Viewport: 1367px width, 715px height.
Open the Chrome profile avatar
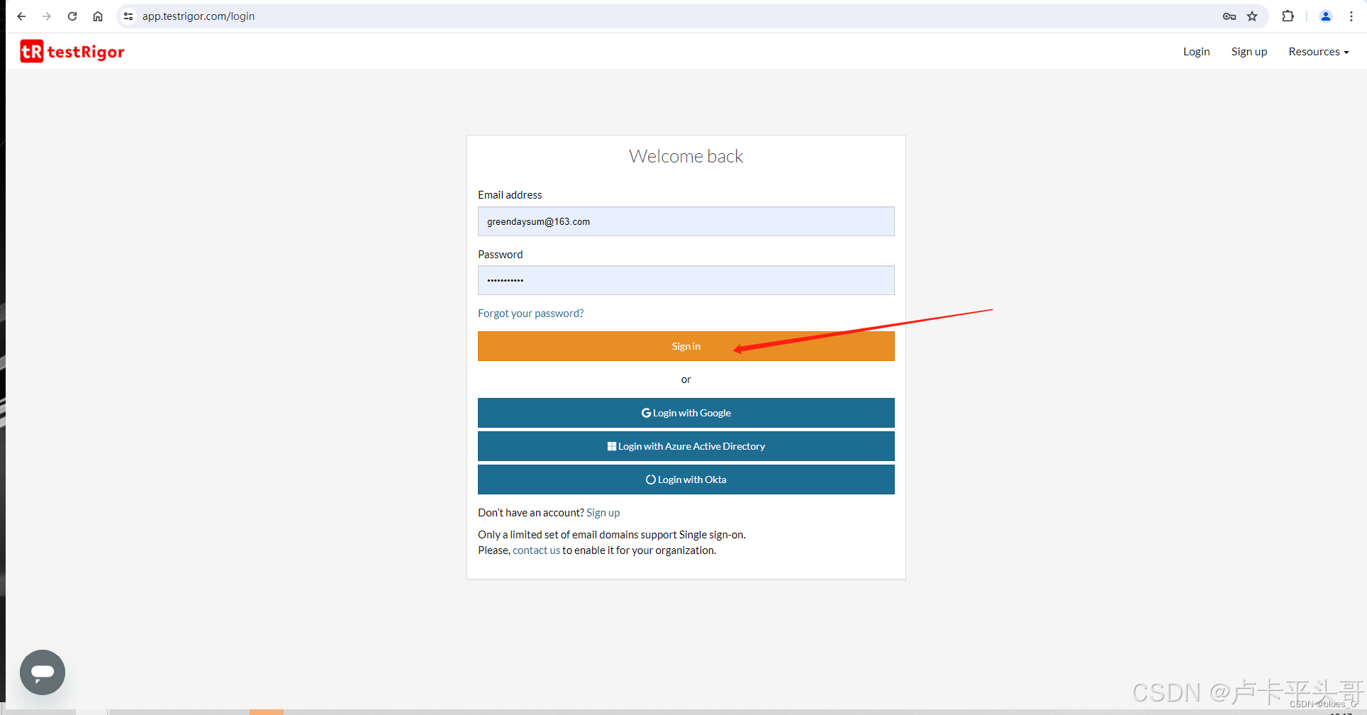point(1326,16)
